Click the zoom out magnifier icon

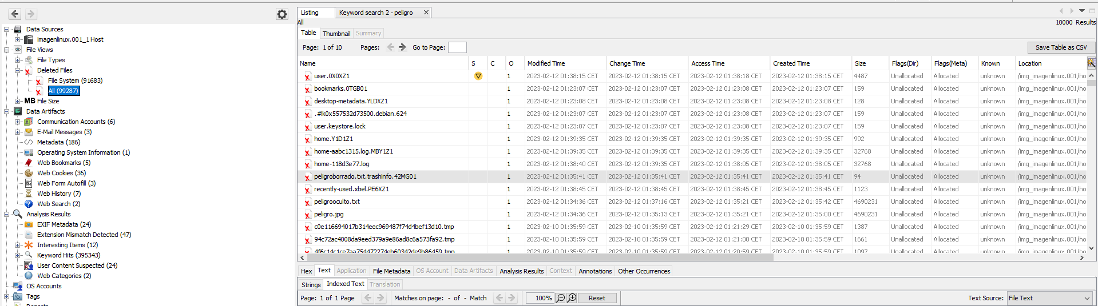click(561, 298)
